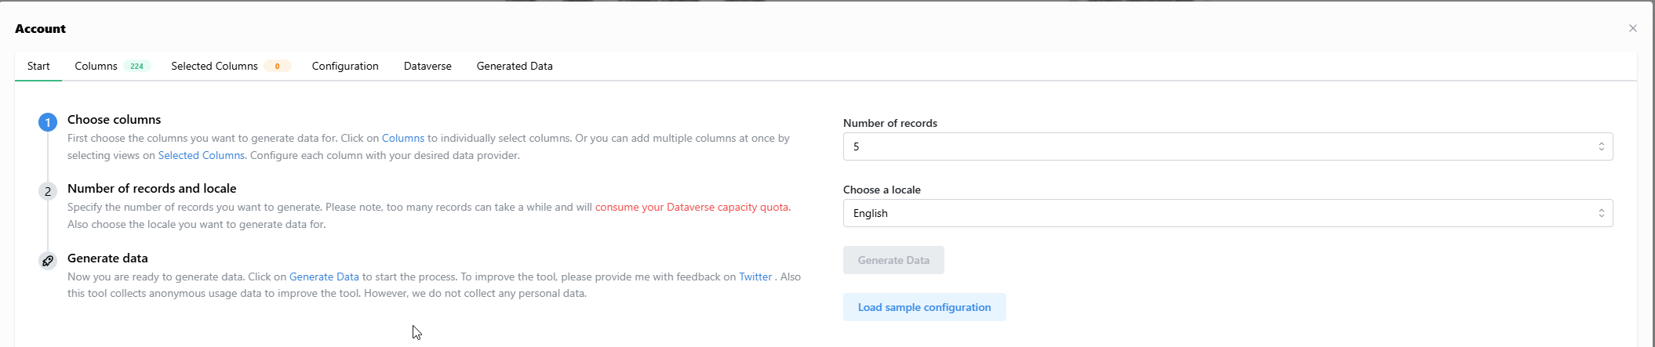Screen dimensions: 1655x347
Task: Click Load sample configuration button
Action: (x=925, y=307)
